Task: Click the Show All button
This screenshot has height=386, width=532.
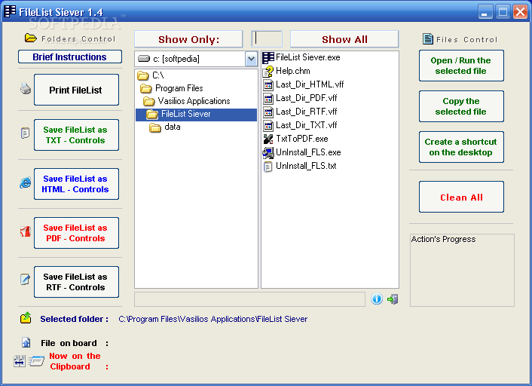Action: [344, 39]
